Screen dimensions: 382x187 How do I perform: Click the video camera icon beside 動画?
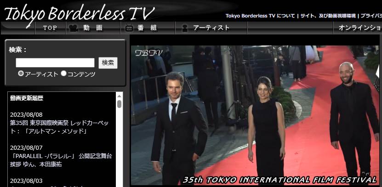click(74, 28)
